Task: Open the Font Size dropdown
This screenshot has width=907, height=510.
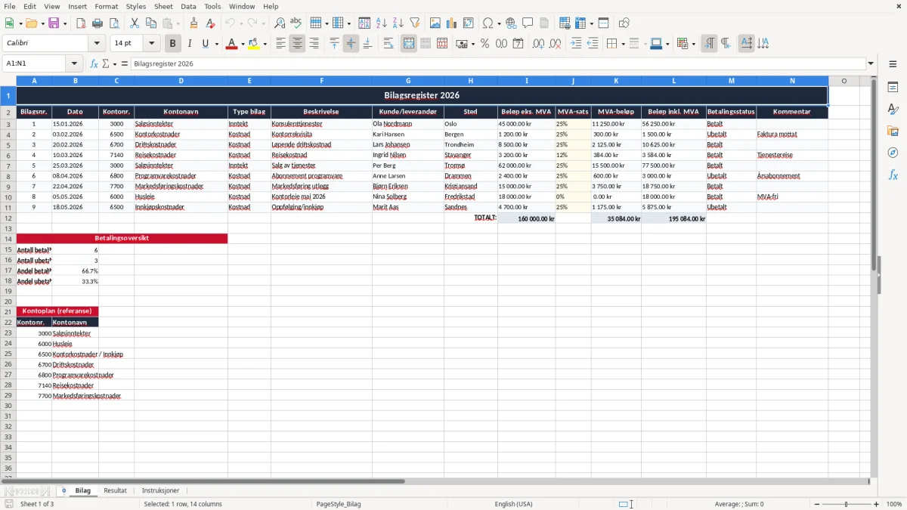Action: click(x=152, y=44)
